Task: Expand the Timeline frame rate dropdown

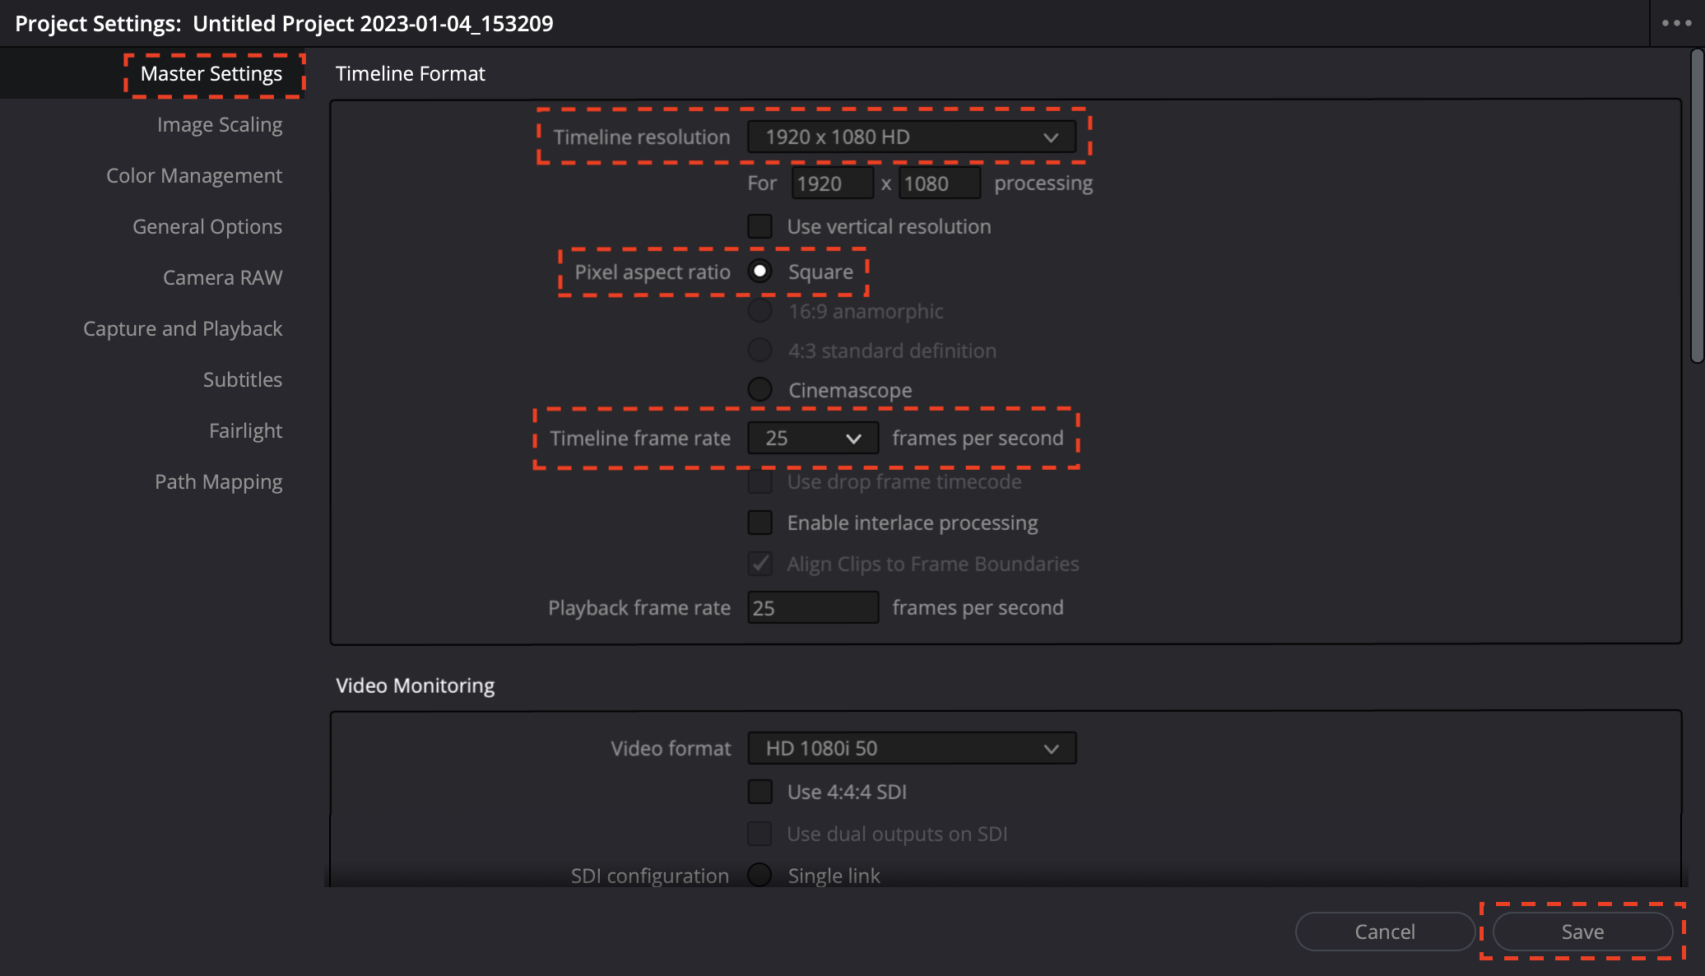Action: click(x=812, y=439)
